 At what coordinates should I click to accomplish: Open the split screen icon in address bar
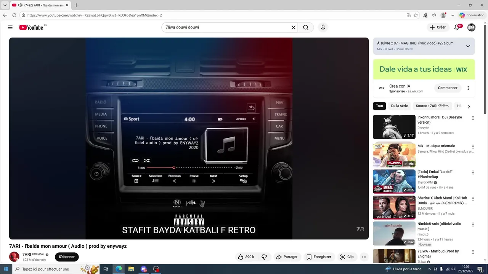click(x=409, y=15)
